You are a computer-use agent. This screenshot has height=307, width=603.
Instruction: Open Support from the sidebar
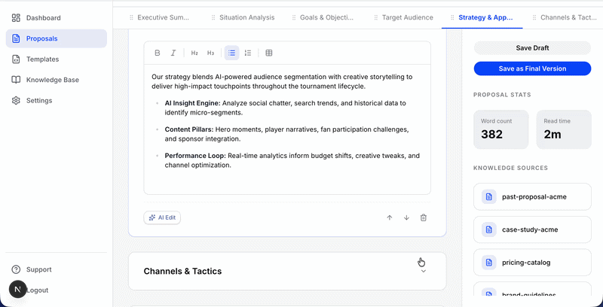click(56, 269)
